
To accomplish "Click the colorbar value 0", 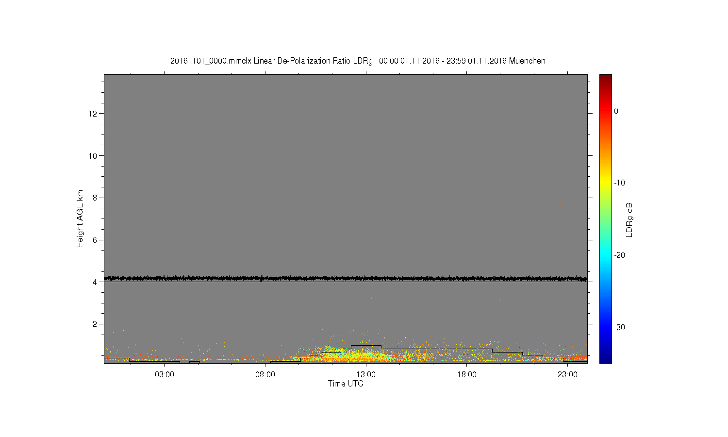I will coord(616,111).
